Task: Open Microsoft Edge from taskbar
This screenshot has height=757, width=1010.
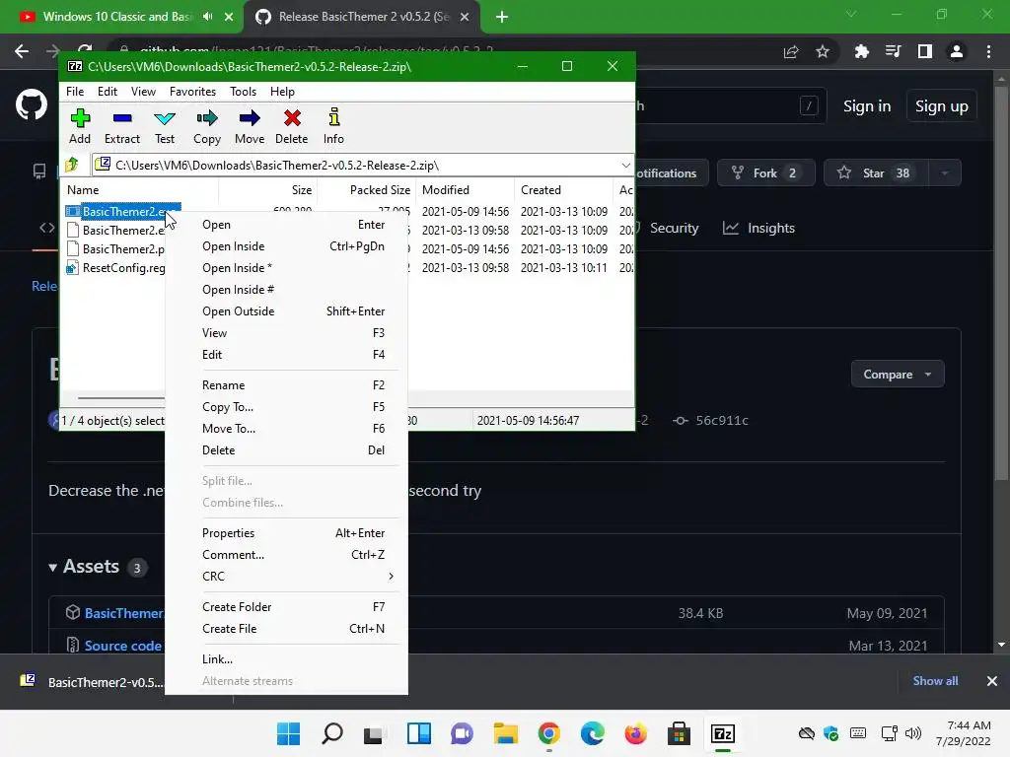Action: tap(593, 733)
